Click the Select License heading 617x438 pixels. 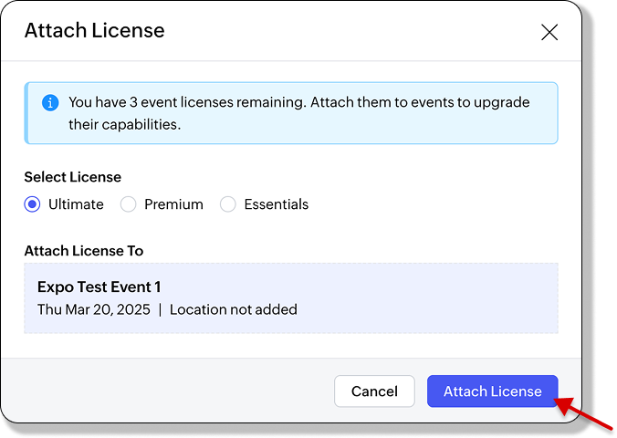[x=73, y=177]
